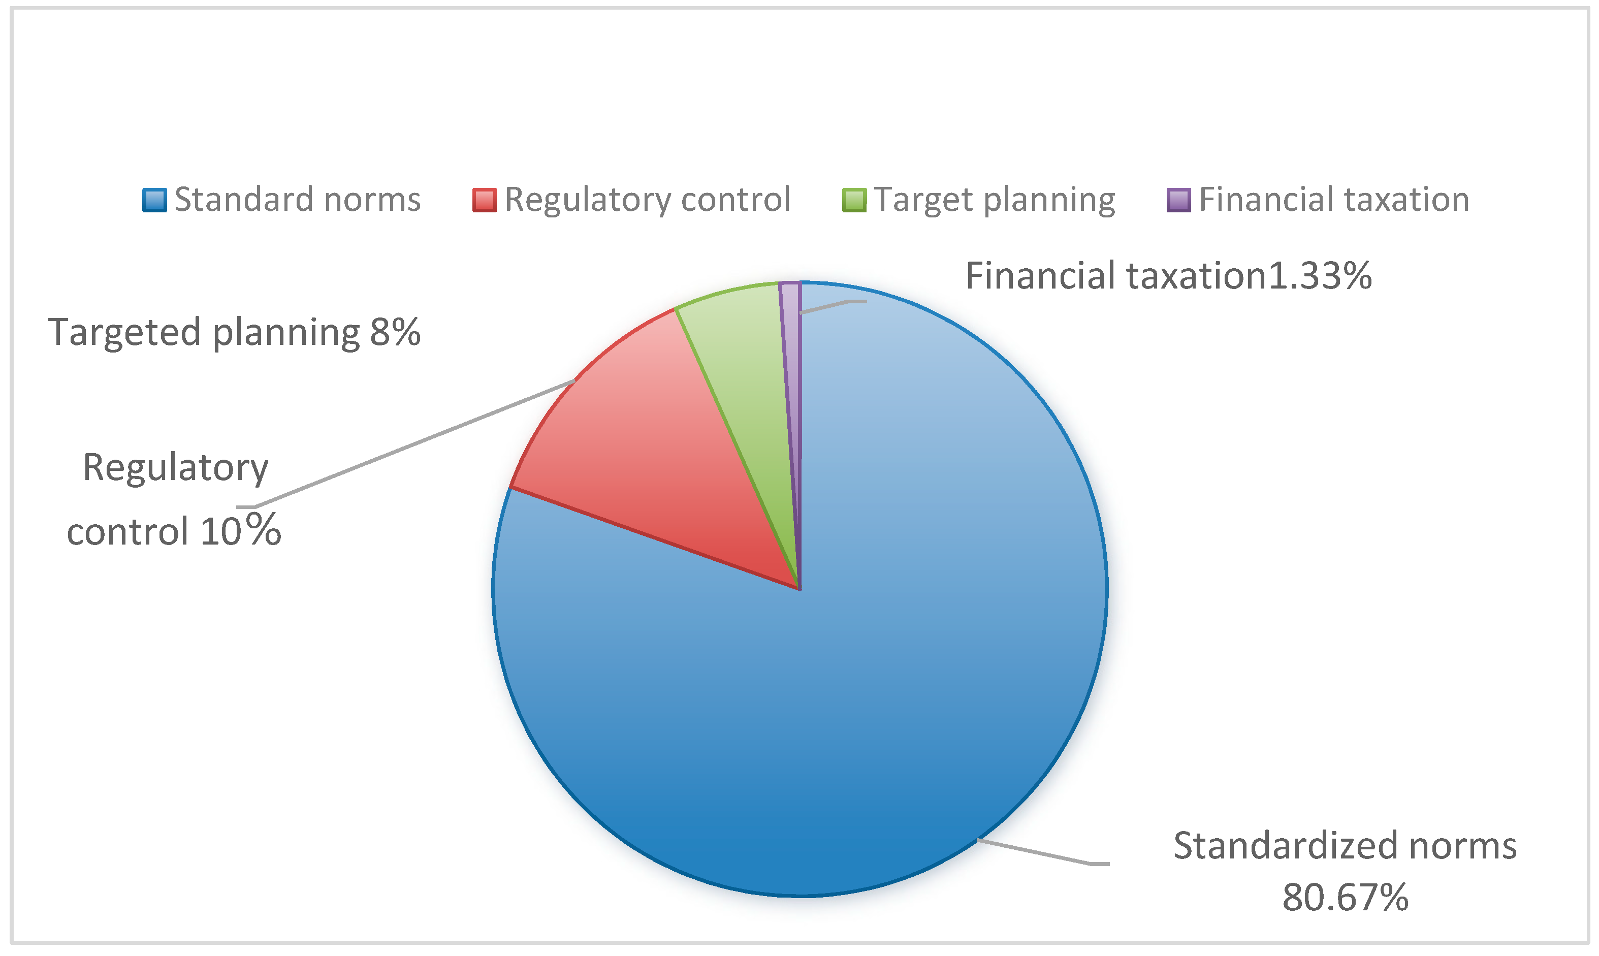Select the 'Standardized norms 80.67%' data label
Image resolution: width=1599 pixels, height=956 pixels.
(1345, 871)
